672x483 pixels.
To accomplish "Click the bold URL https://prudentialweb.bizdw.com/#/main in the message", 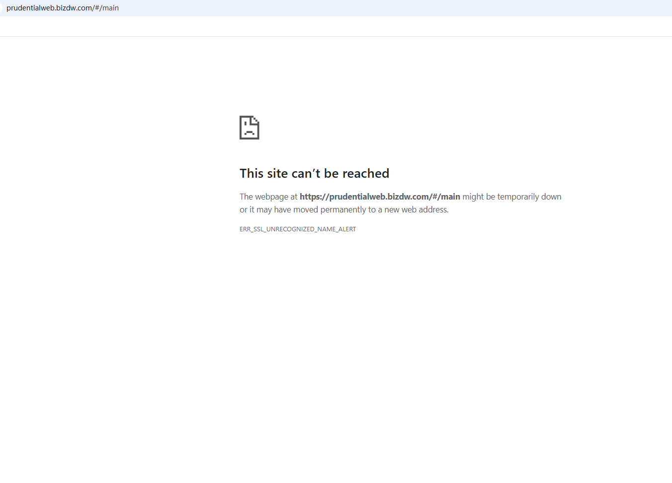I will click(x=380, y=197).
